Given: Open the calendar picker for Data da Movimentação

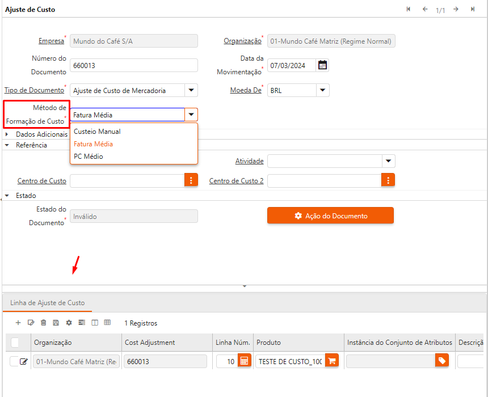Looking at the screenshot, I should pyautogui.click(x=322, y=65).
